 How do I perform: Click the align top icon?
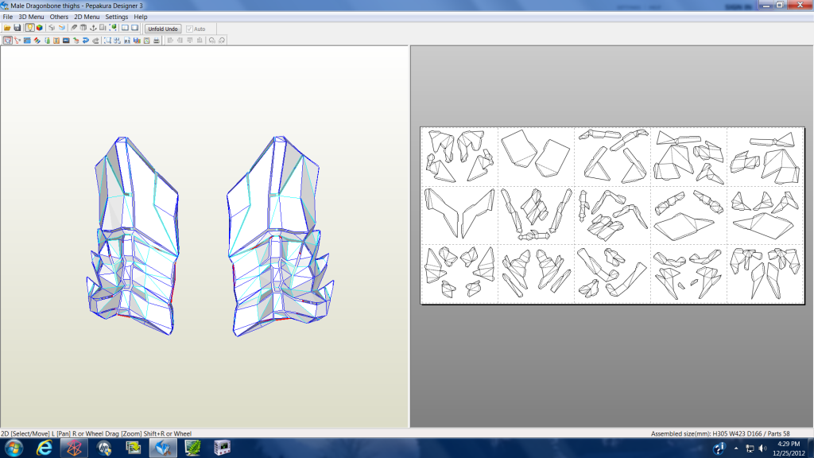[189, 40]
